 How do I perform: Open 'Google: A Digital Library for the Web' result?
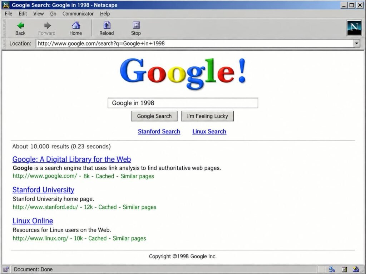point(71,159)
